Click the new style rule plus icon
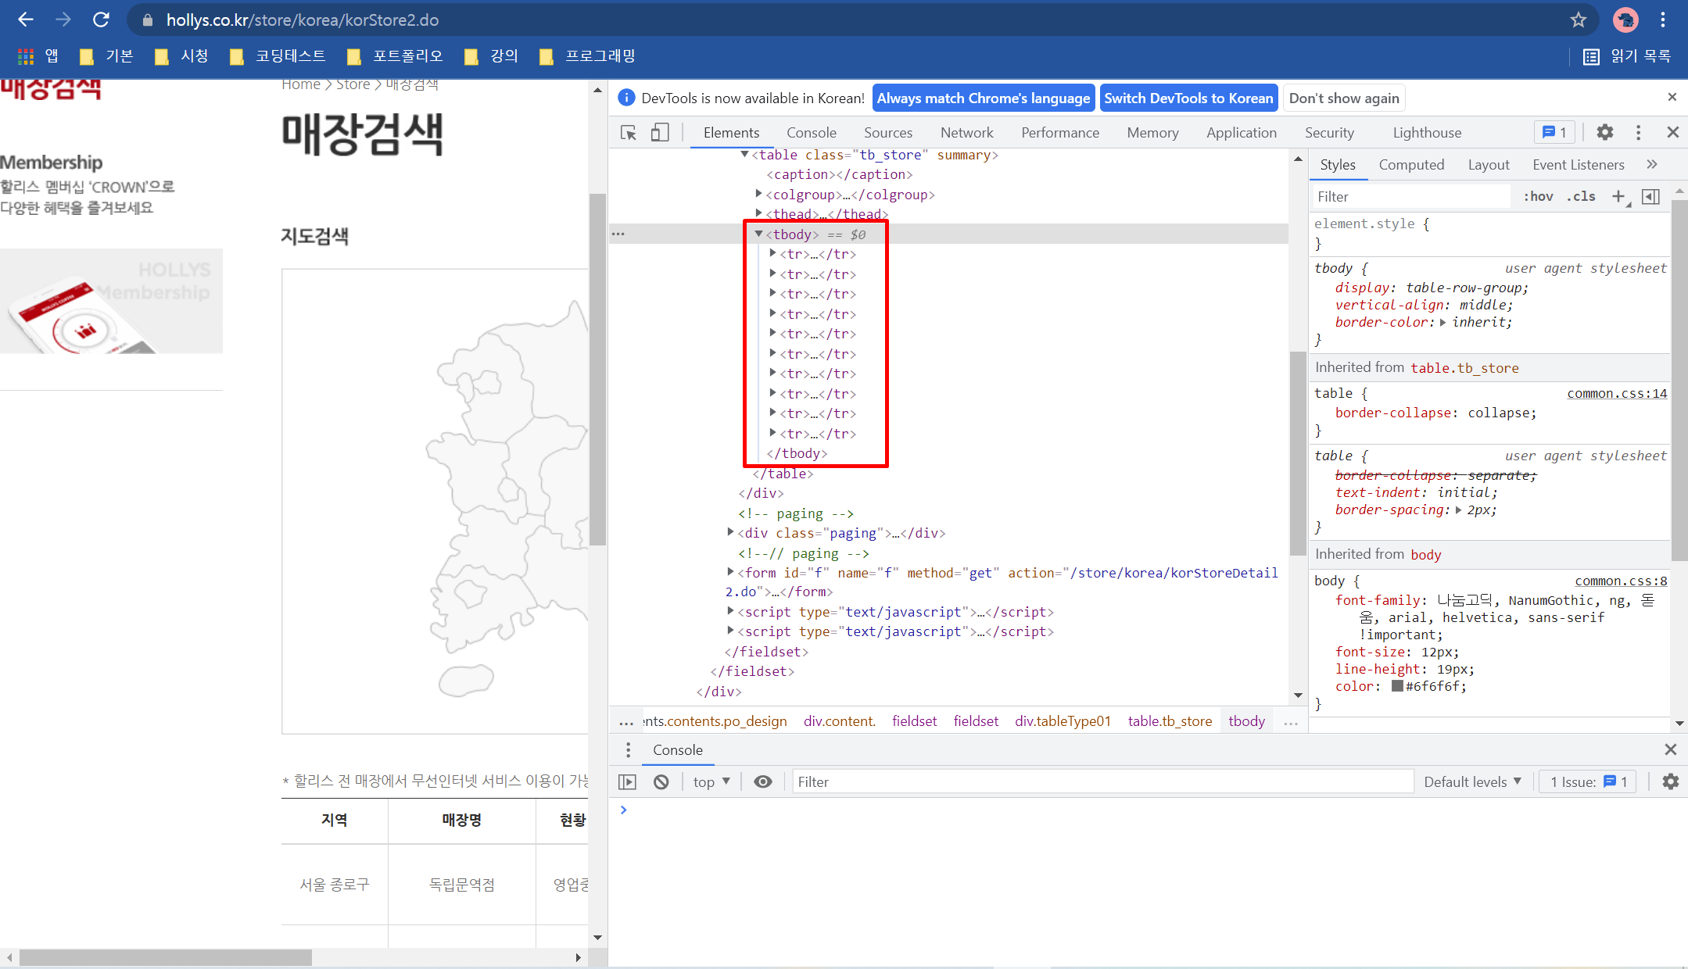 (1618, 197)
